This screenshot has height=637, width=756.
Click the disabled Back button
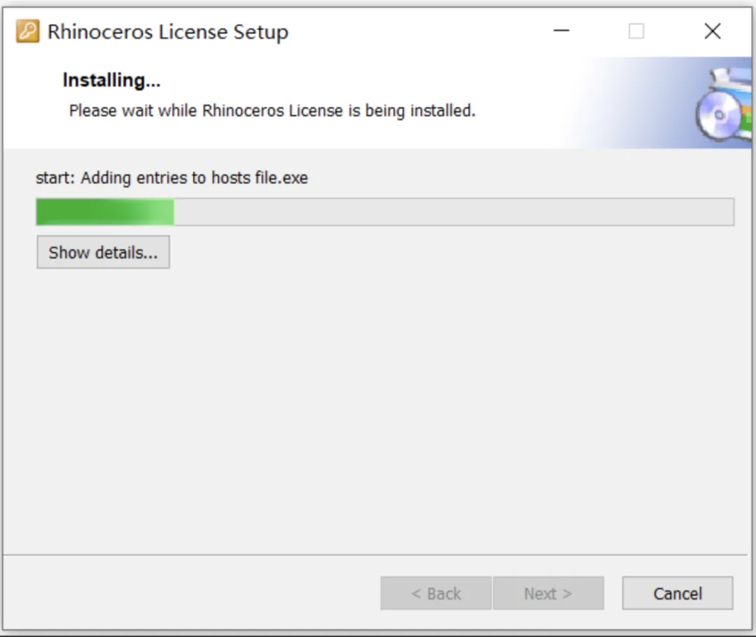coord(436,593)
